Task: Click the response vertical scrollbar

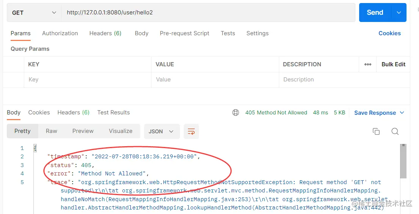Action: 403,161
